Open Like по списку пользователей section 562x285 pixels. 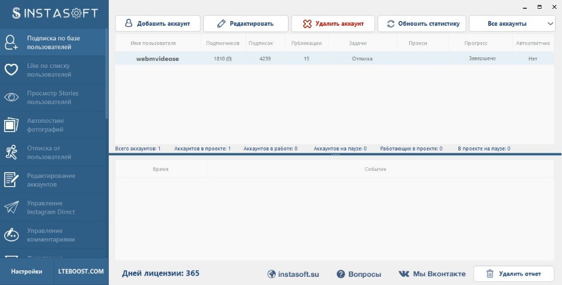(52, 70)
